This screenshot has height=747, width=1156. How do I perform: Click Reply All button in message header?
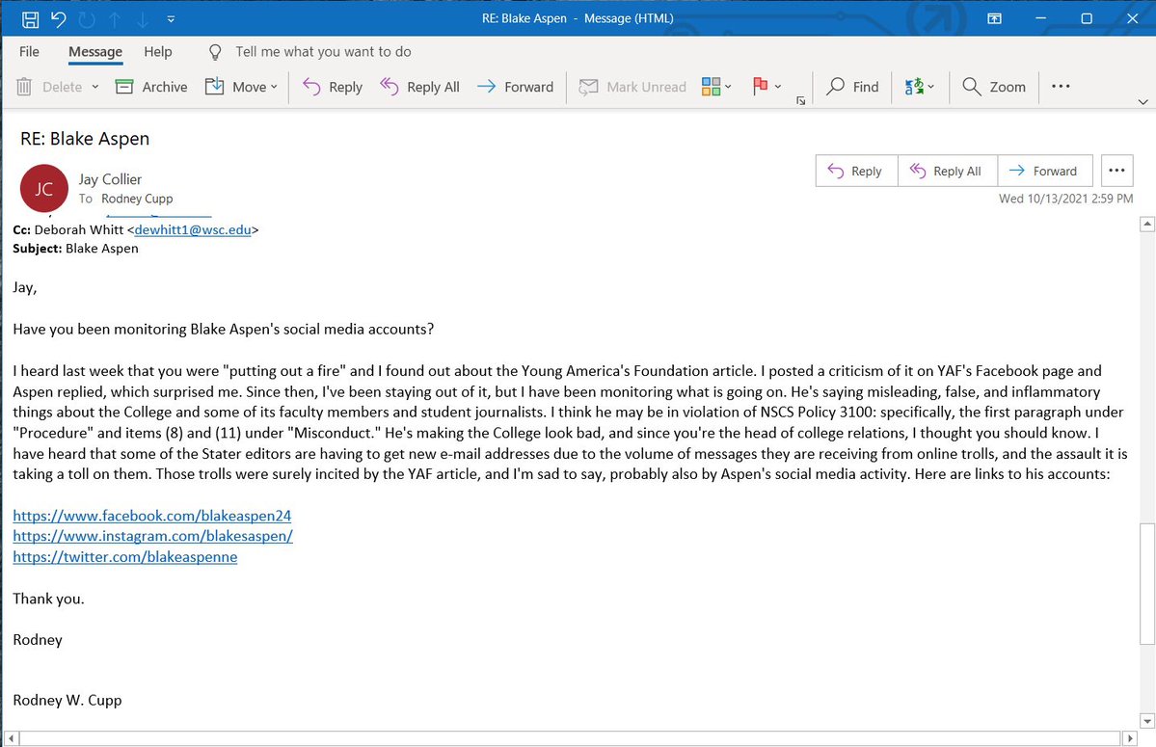[x=948, y=171]
